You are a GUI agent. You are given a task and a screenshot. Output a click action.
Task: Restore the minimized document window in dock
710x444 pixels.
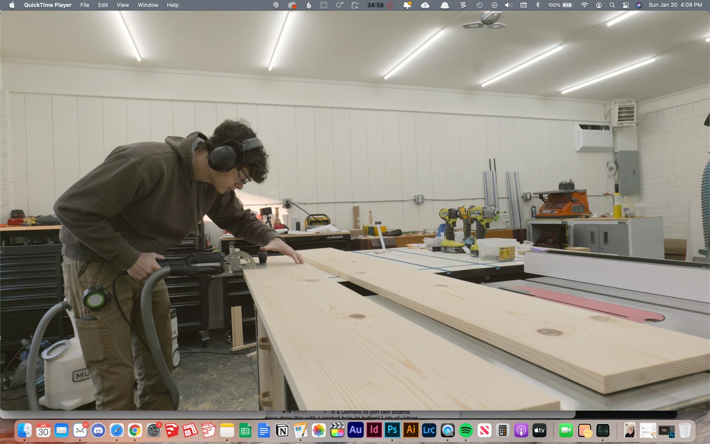click(x=648, y=430)
